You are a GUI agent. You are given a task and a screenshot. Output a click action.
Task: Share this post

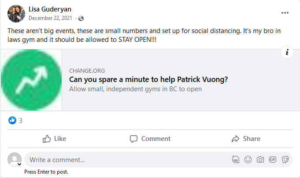[246, 139]
